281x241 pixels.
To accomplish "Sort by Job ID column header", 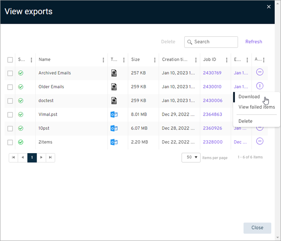I will [x=209, y=60].
